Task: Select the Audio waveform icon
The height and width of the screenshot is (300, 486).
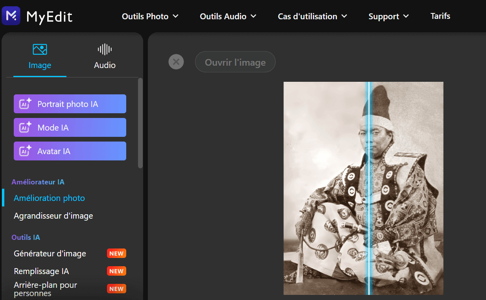Action: click(x=104, y=49)
